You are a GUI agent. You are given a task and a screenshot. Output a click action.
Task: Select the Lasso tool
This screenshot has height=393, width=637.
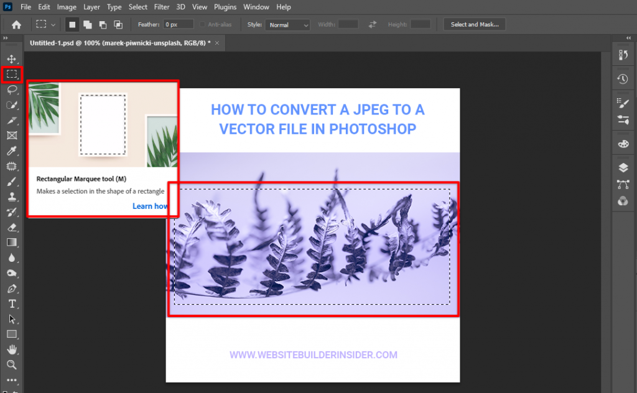(12, 90)
